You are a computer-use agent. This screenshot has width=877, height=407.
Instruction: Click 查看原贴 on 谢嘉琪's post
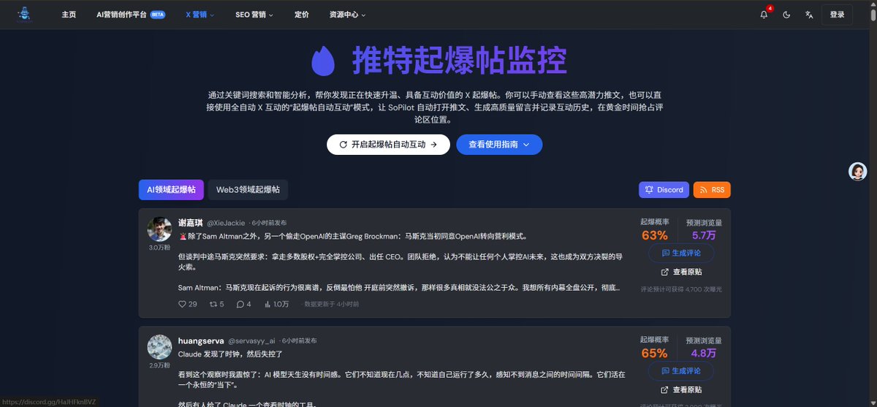coord(681,272)
